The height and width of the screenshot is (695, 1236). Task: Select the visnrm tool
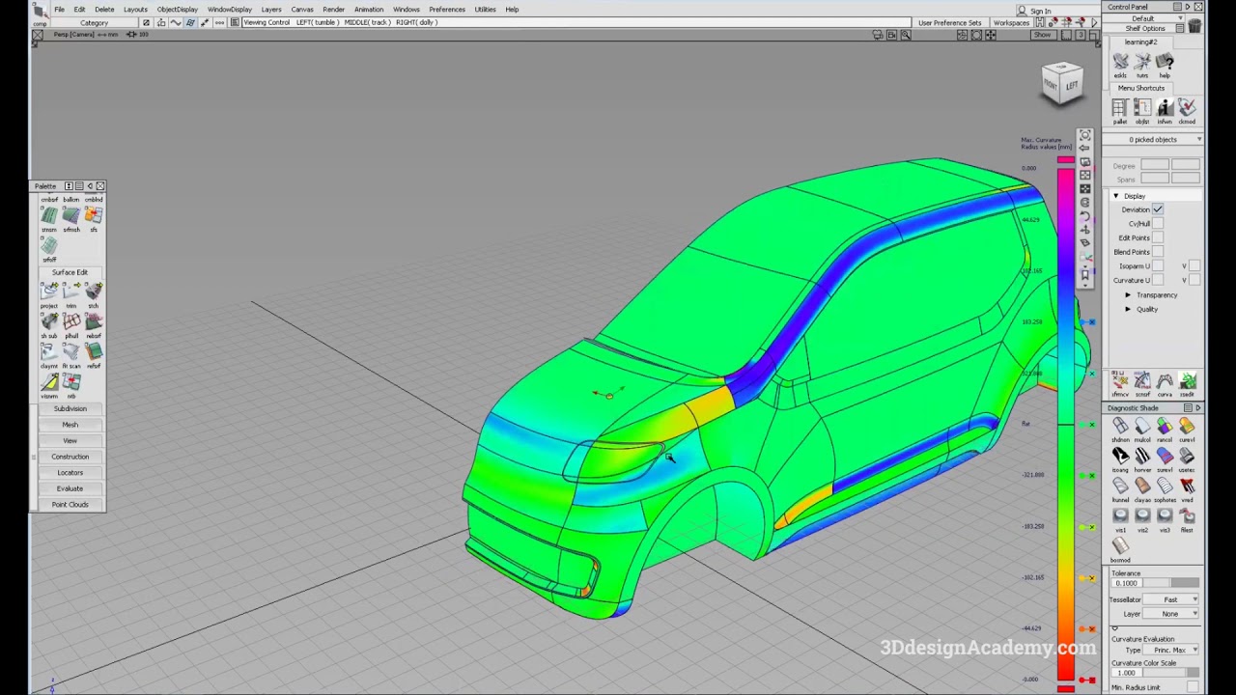coord(49,382)
